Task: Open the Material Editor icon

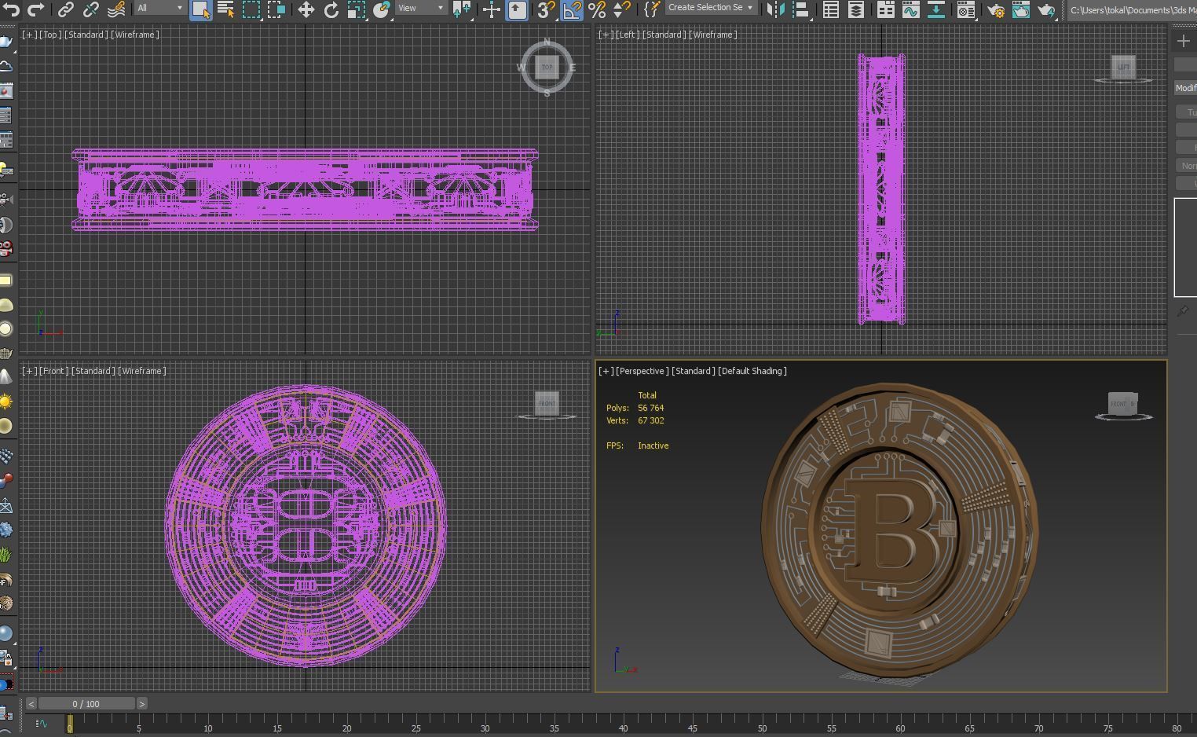Action: (x=966, y=9)
